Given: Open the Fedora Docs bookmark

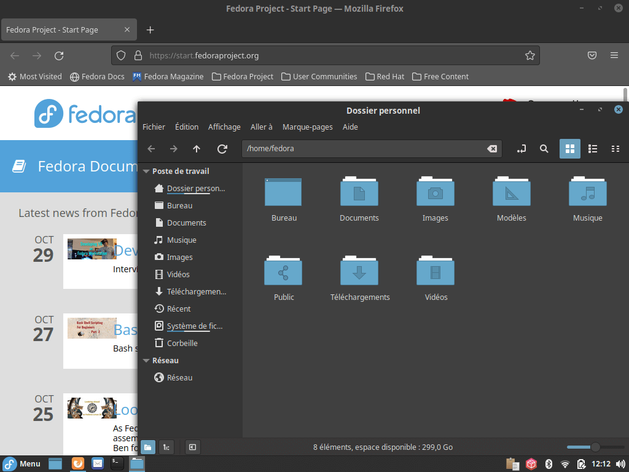Looking at the screenshot, I should (x=97, y=77).
